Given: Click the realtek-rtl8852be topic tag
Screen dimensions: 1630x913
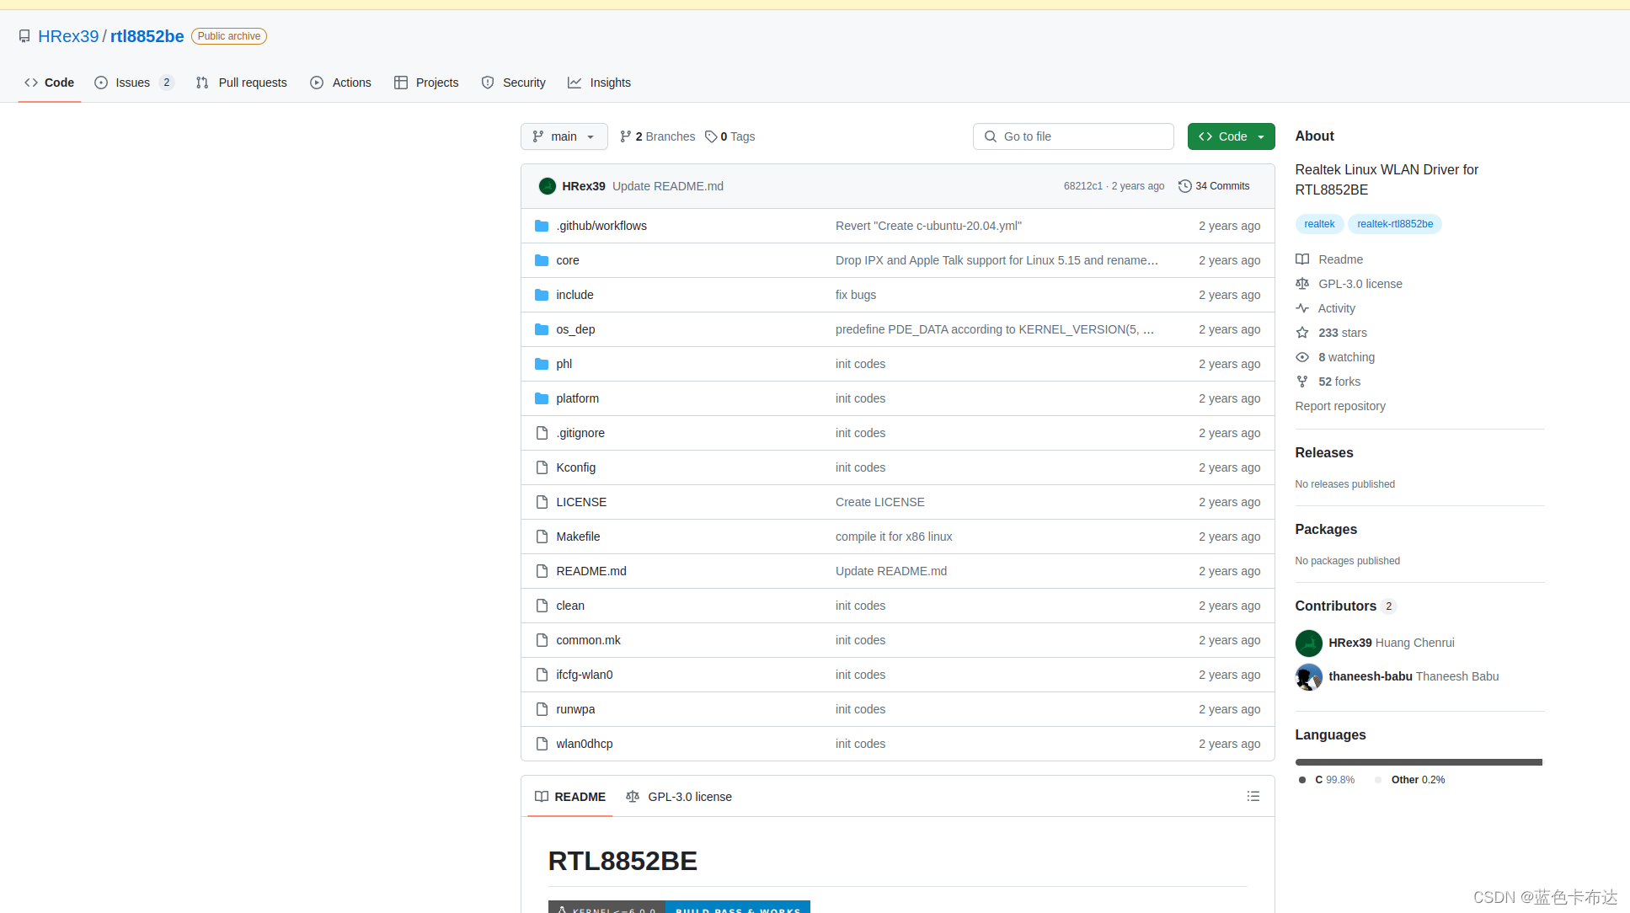Looking at the screenshot, I should (1395, 224).
